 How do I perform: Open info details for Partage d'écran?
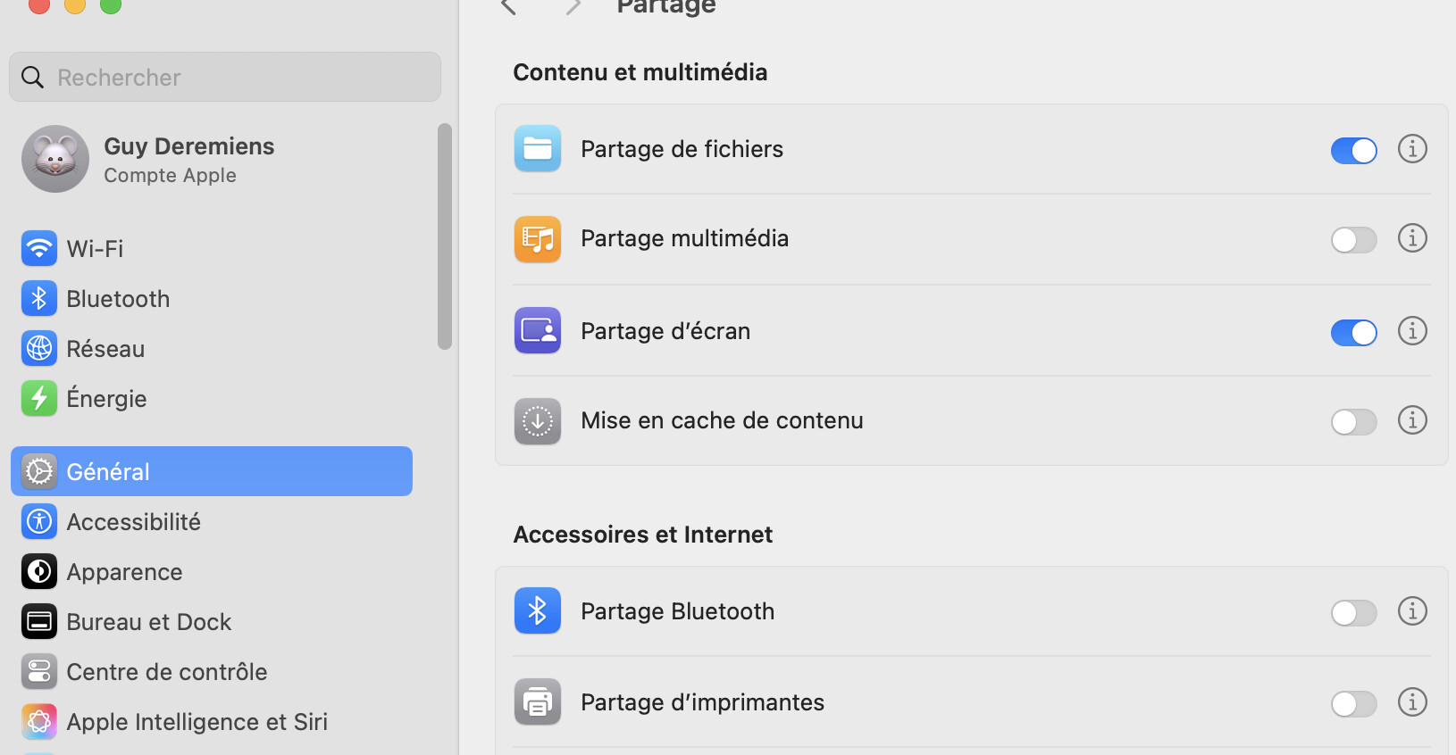[1412, 331]
